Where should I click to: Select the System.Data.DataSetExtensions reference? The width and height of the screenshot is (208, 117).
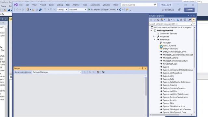point(175,82)
